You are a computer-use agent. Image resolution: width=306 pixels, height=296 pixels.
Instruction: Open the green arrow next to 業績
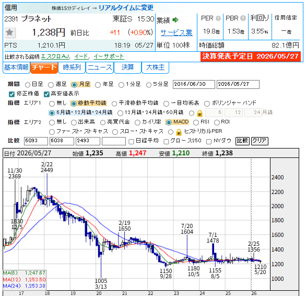coord(175,20)
